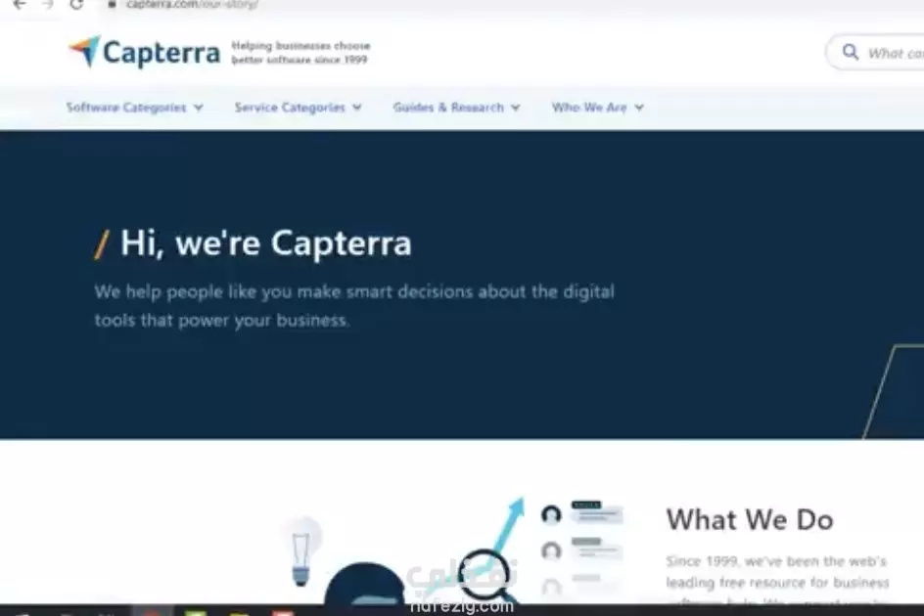Click the browser back arrow
Image resolution: width=924 pixels, height=616 pixels.
point(20,4)
